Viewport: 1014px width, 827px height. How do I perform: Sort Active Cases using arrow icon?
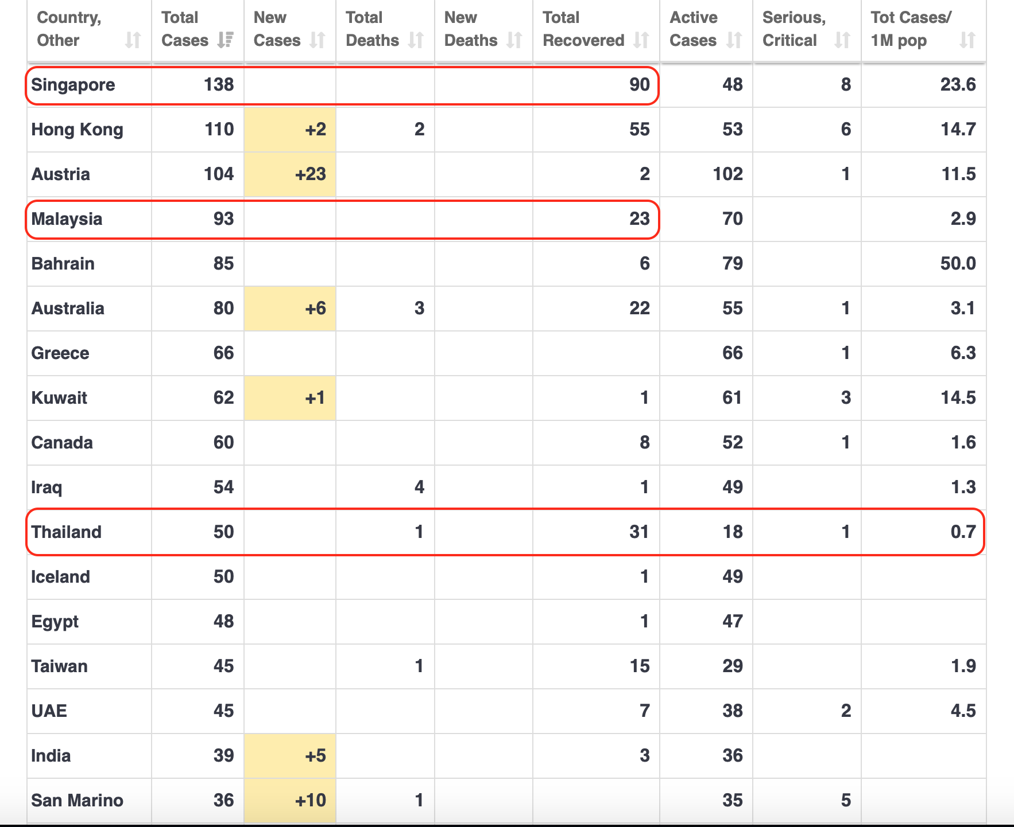[734, 40]
